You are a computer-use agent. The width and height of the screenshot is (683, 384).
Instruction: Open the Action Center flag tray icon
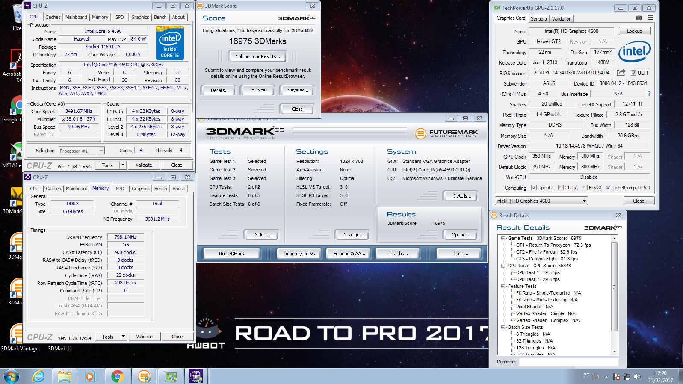click(x=617, y=377)
